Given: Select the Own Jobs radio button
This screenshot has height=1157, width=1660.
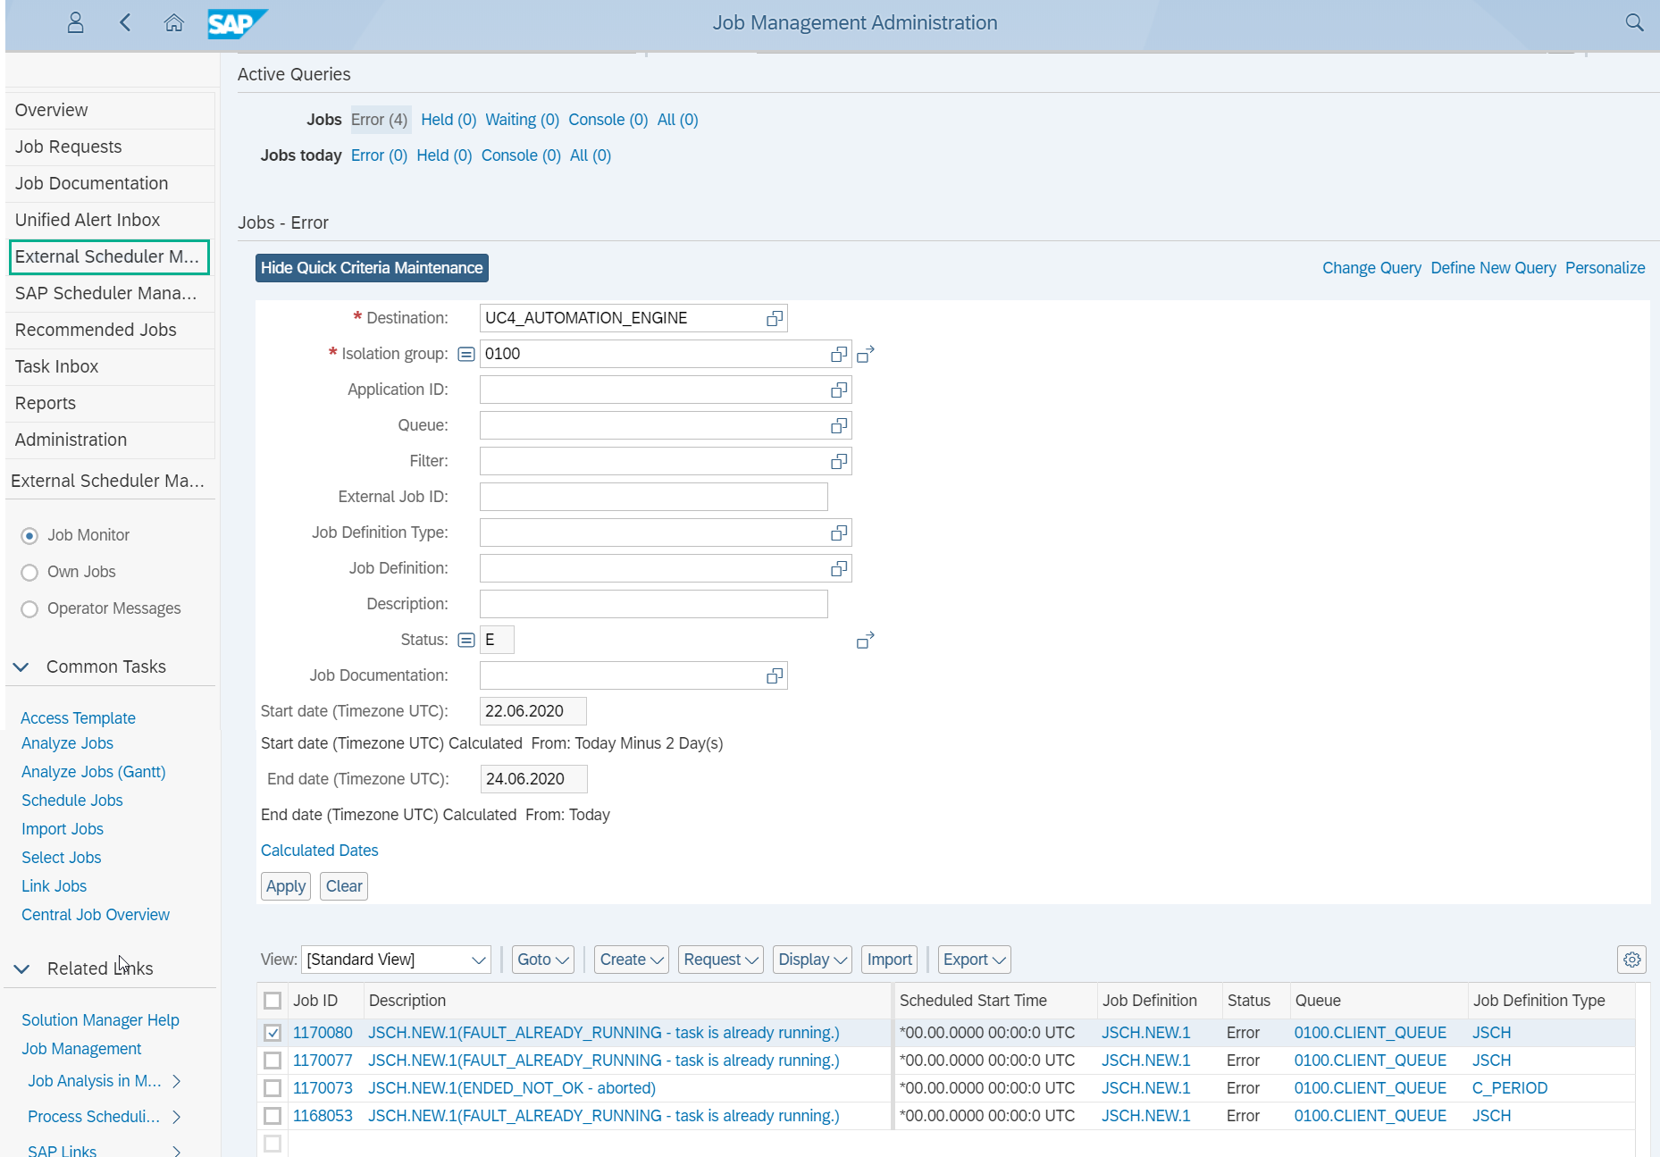Looking at the screenshot, I should pos(29,572).
